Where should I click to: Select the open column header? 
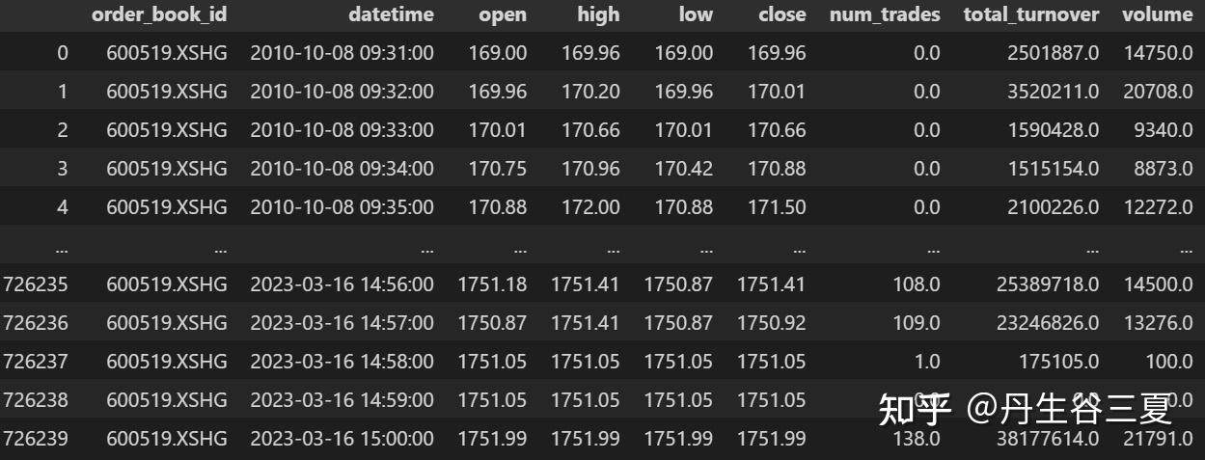click(503, 14)
